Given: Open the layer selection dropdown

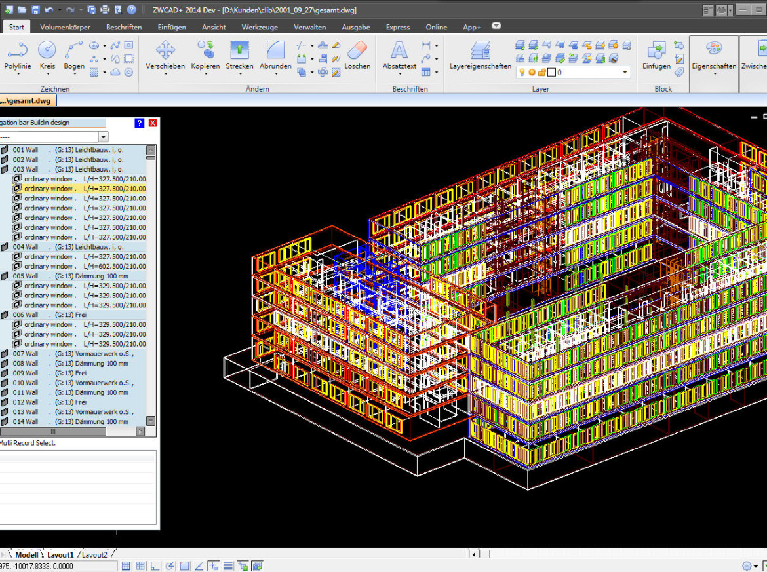Looking at the screenshot, I should tap(625, 72).
